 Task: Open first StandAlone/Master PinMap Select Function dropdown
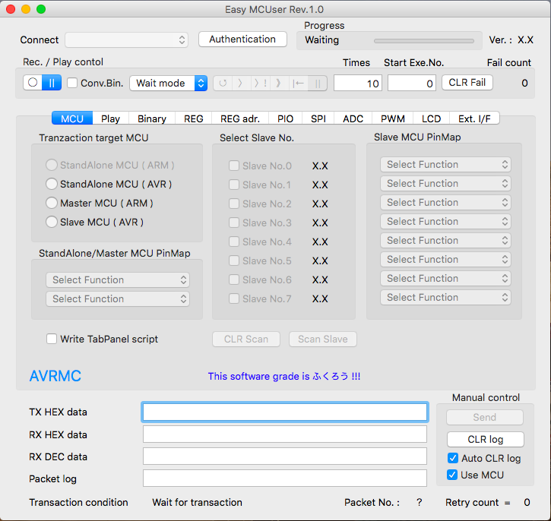118,279
